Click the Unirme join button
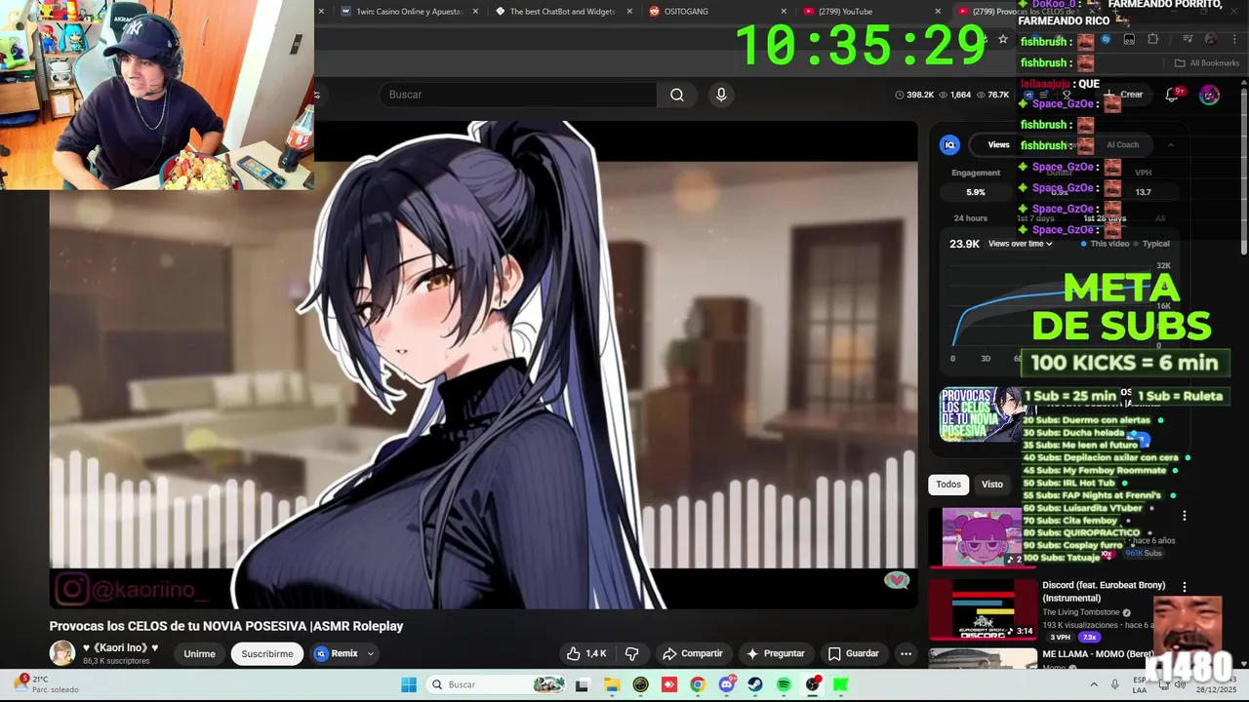 (199, 653)
